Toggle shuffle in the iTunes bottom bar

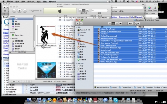(x=19, y=81)
